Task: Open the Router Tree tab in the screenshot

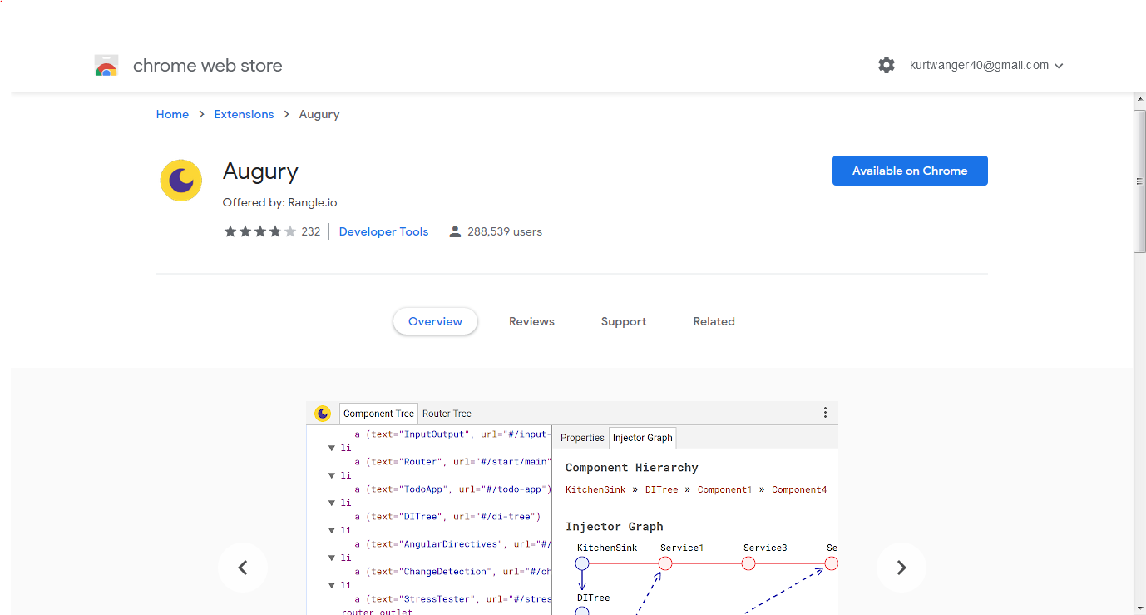Action: click(447, 413)
